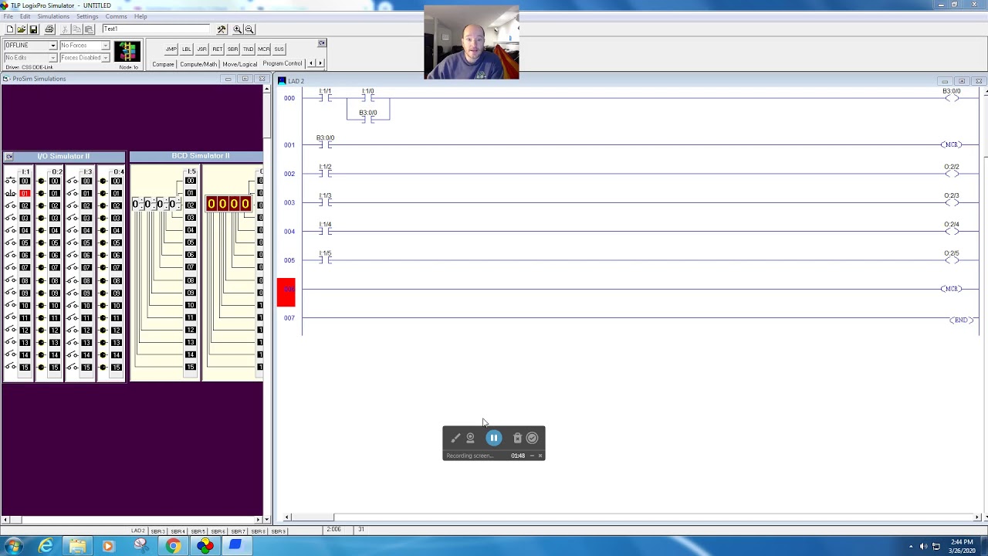Open a file with the folder icon
Viewport: 988px width, 556px height.
pyautogui.click(x=21, y=29)
